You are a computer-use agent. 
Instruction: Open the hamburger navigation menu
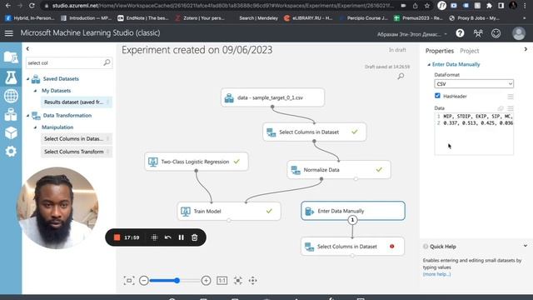click(x=9, y=33)
